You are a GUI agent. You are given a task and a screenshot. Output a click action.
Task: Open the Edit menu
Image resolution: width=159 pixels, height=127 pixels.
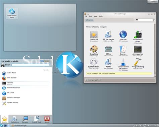[90, 16]
